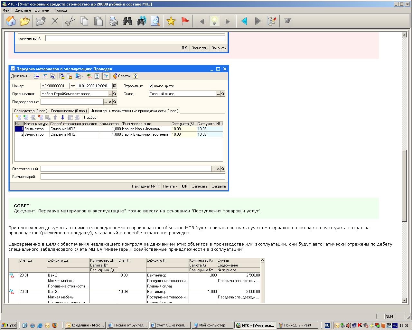Click the 'Записать' button in document form
Viewport: 412px width, 330px height.
[x=200, y=186]
